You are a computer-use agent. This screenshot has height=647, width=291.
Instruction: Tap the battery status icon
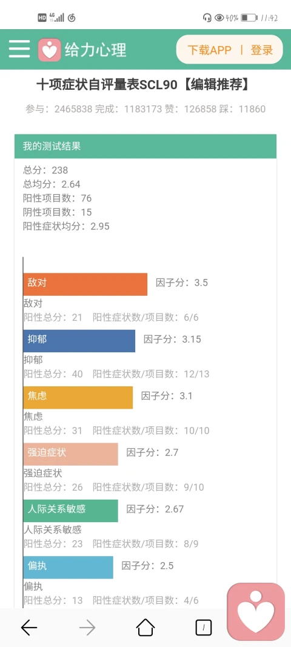[249, 18]
